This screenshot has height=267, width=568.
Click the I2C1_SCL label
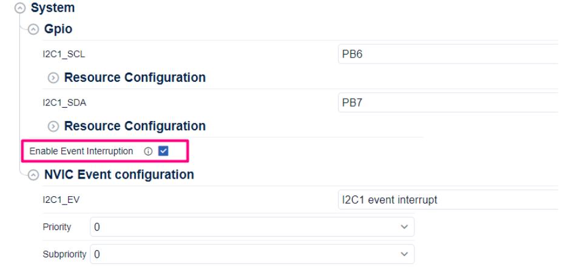64,54
